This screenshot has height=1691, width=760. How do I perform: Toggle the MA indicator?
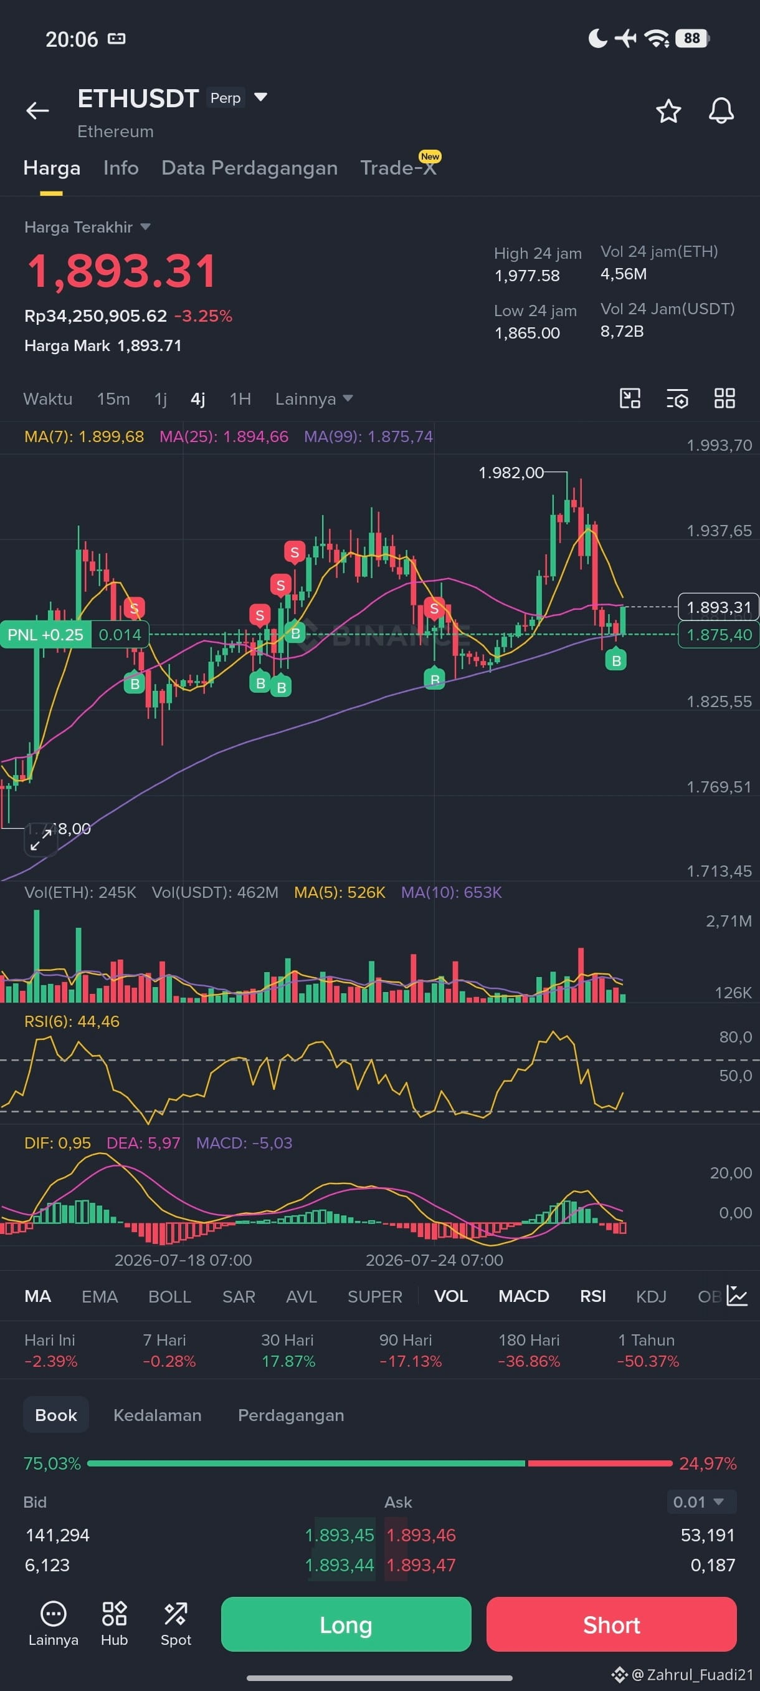(37, 1296)
